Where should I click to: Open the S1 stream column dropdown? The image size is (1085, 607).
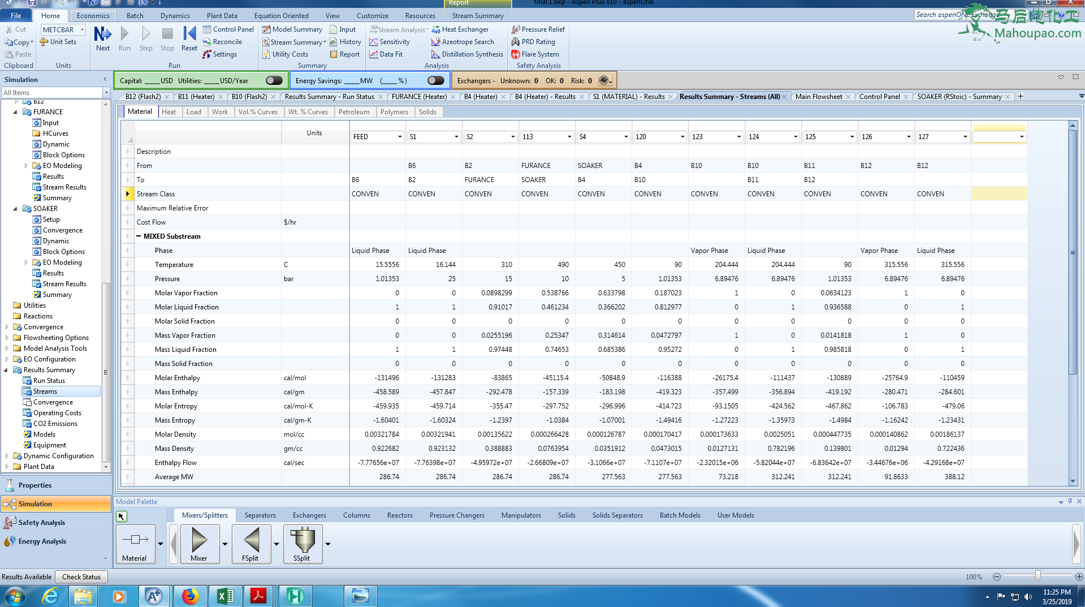point(456,137)
